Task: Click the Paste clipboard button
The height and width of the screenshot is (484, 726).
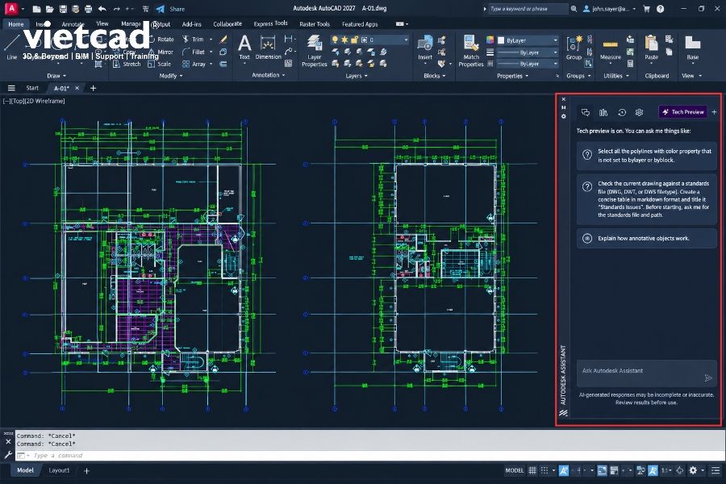Action: click(652, 48)
